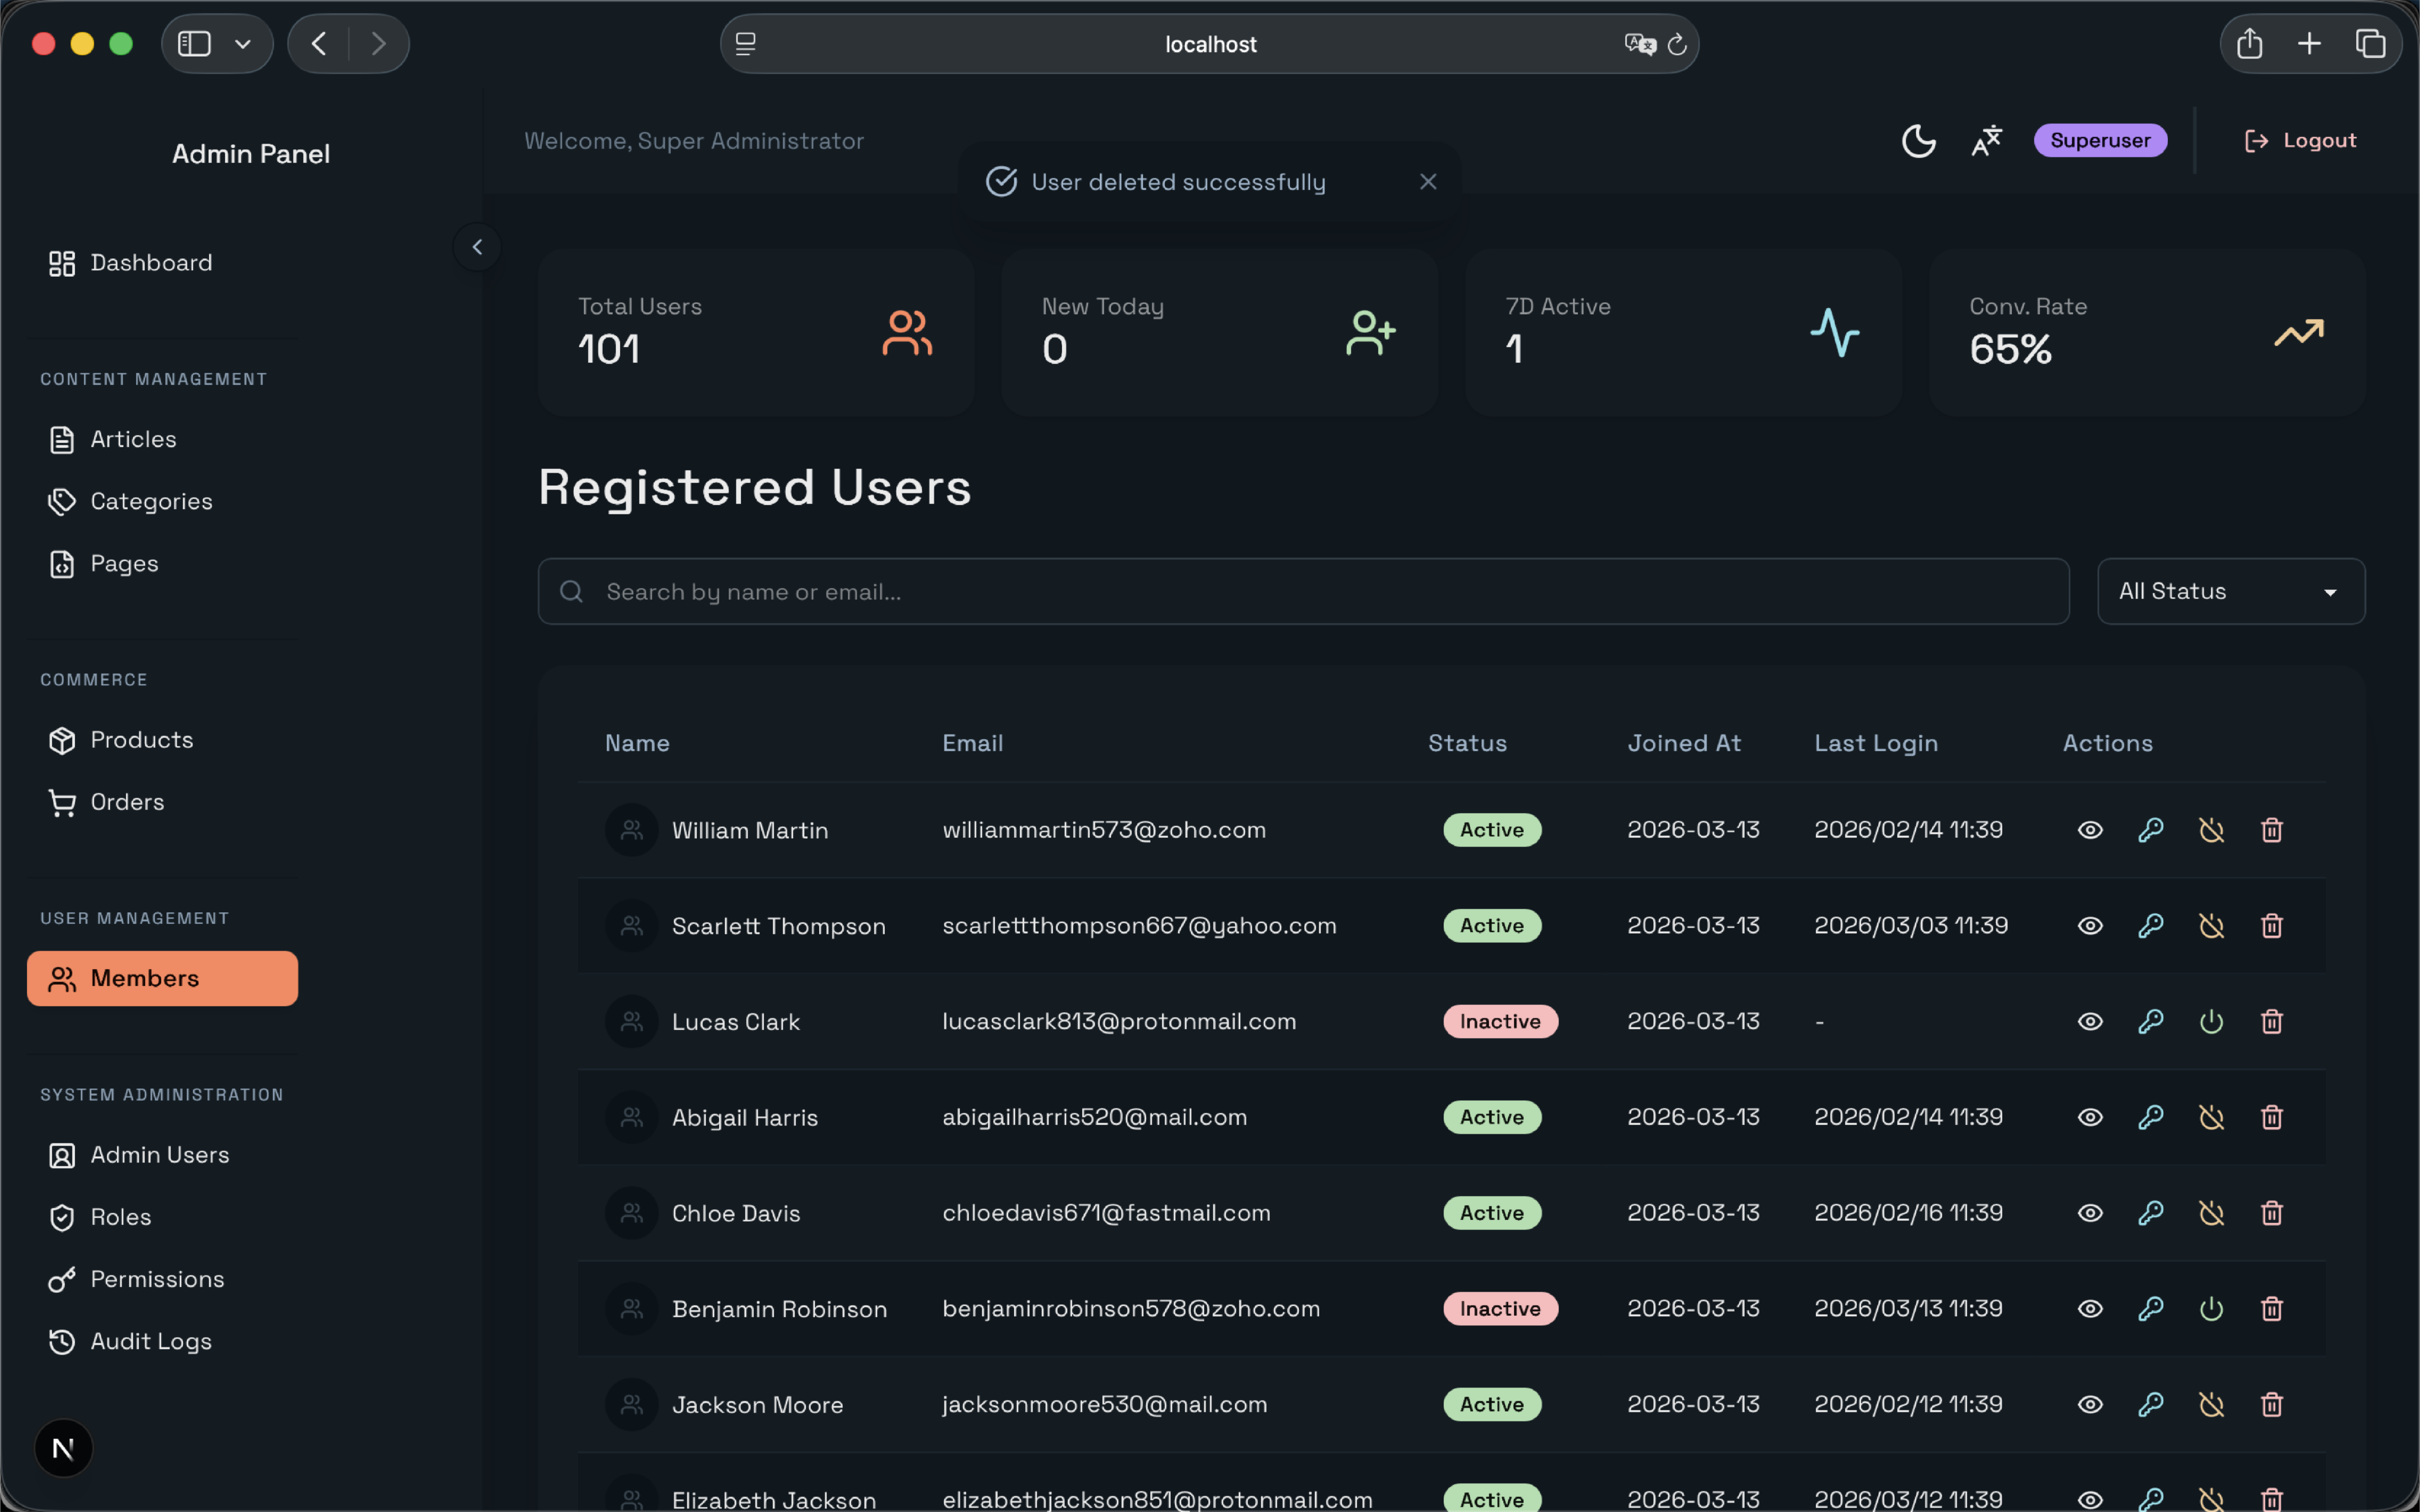
Task: Toggle dark mode moon icon
Action: (1918, 141)
